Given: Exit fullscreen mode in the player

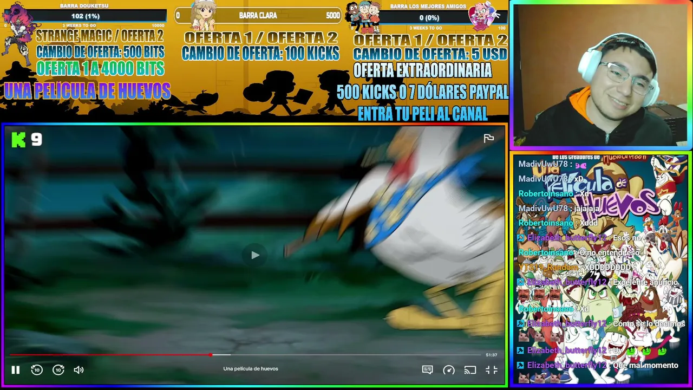Looking at the screenshot, I should point(492,370).
